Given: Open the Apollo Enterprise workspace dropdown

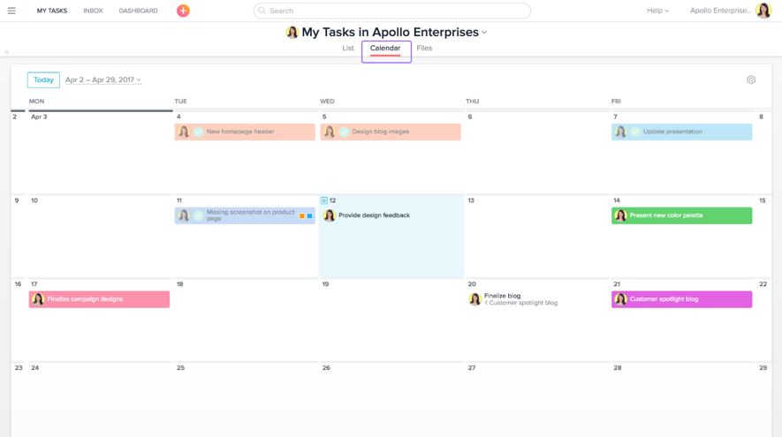Looking at the screenshot, I should tap(720, 11).
